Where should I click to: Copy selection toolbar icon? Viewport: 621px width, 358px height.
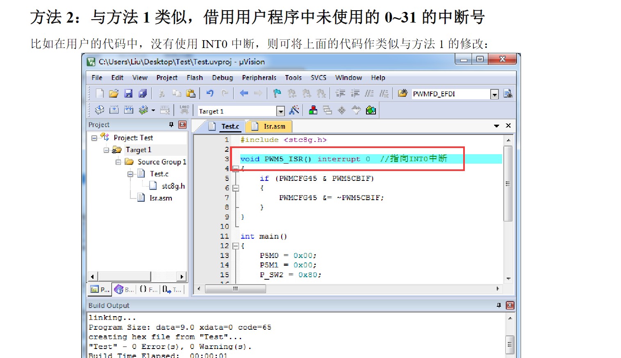point(177,93)
